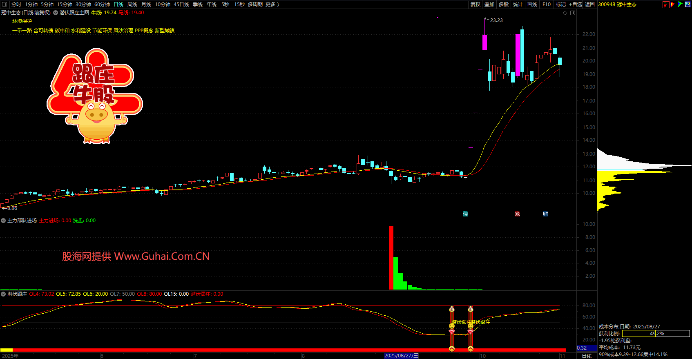Click the 停 marker icon on the chart
692x359 pixels.
pyautogui.click(x=465, y=214)
